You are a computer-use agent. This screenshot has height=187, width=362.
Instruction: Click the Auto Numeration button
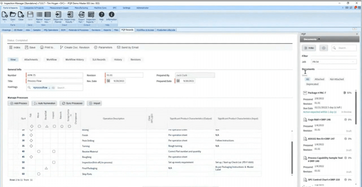point(44,103)
